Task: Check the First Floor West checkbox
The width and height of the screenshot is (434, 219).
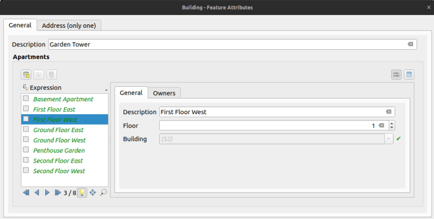Action: (26, 119)
